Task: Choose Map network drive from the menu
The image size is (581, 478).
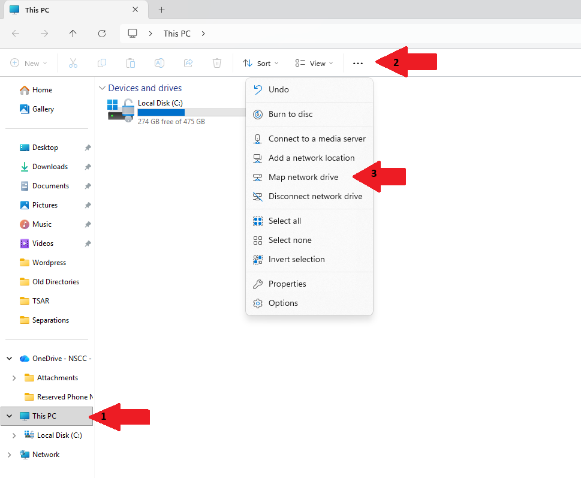Action: coord(303,177)
